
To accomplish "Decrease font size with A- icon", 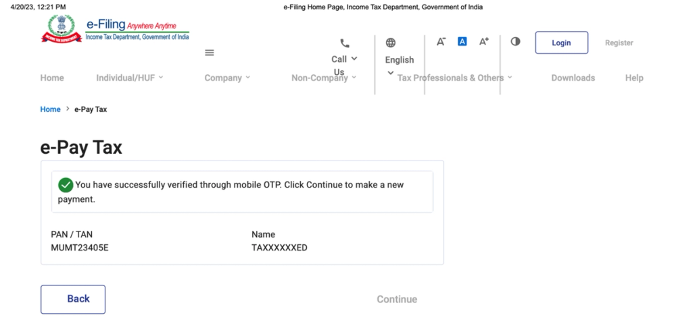I will click(x=441, y=41).
